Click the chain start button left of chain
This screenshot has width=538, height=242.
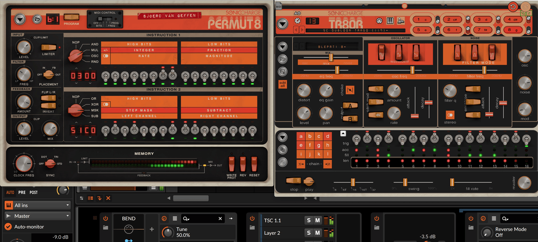[x=301, y=164]
